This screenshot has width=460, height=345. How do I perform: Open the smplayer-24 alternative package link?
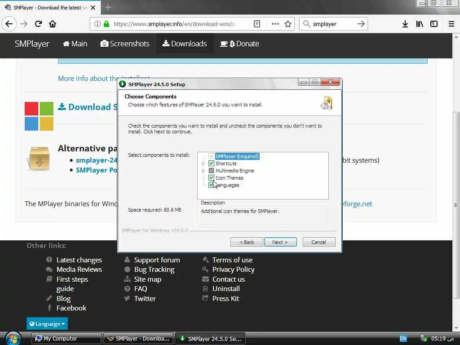tap(96, 160)
